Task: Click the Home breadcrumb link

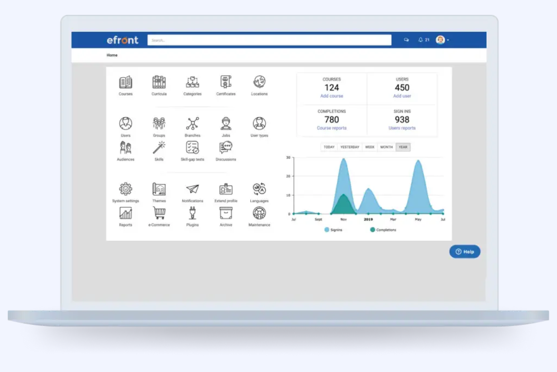Action: (x=112, y=55)
